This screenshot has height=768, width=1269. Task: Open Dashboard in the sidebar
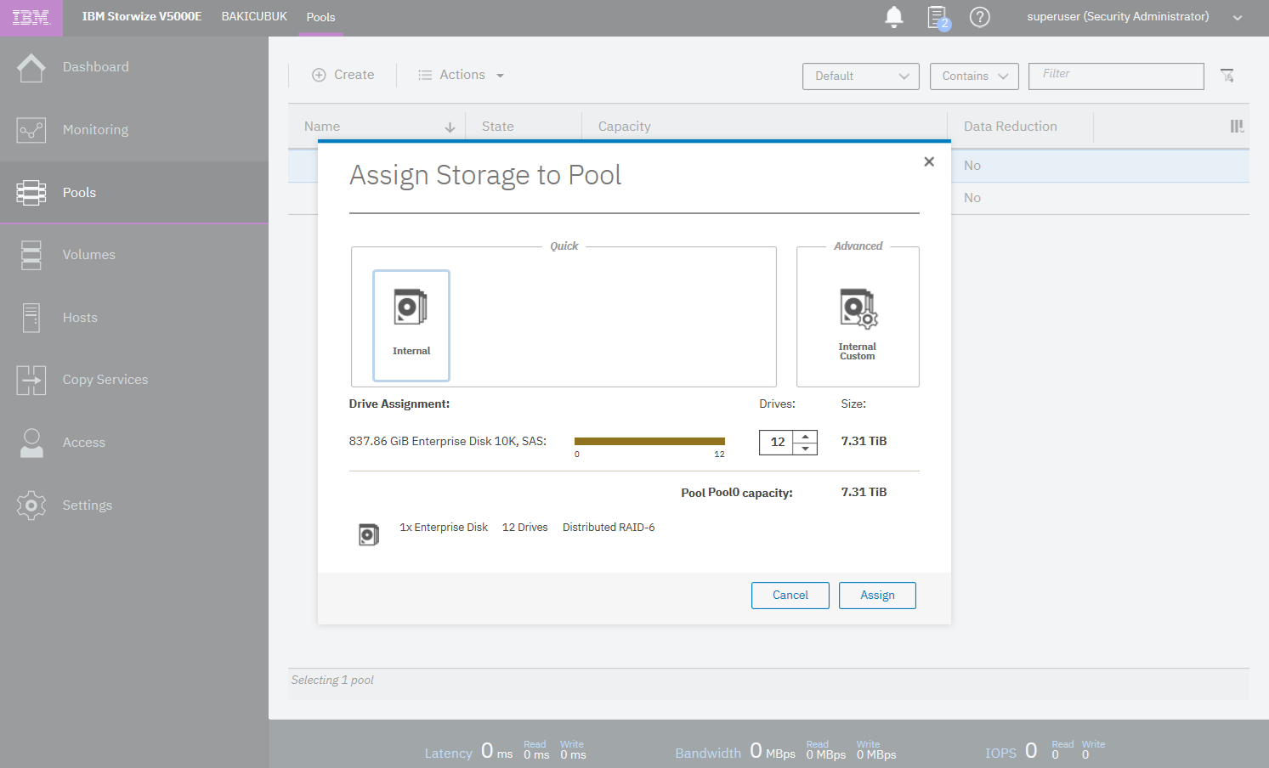96,67
